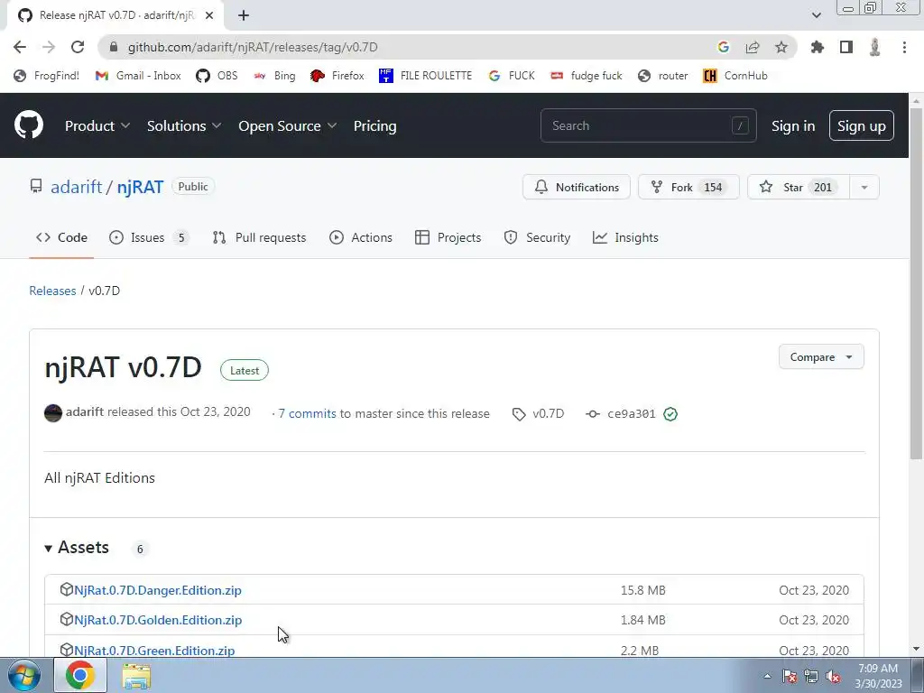This screenshot has height=693, width=924.
Task: Open the Compare dropdown
Action: coord(821,357)
